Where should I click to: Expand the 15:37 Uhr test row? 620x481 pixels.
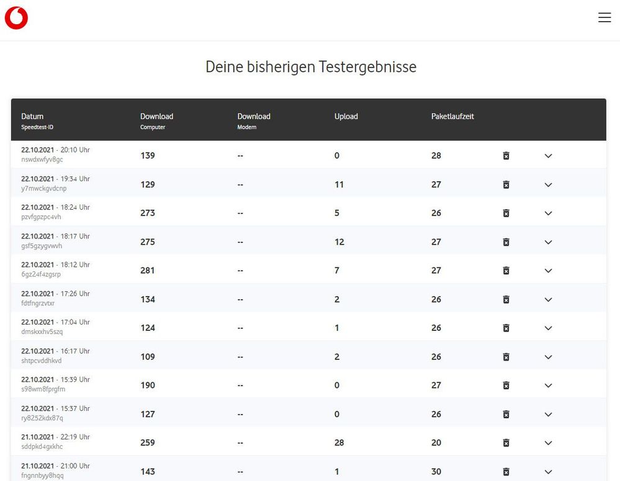pyautogui.click(x=548, y=414)
